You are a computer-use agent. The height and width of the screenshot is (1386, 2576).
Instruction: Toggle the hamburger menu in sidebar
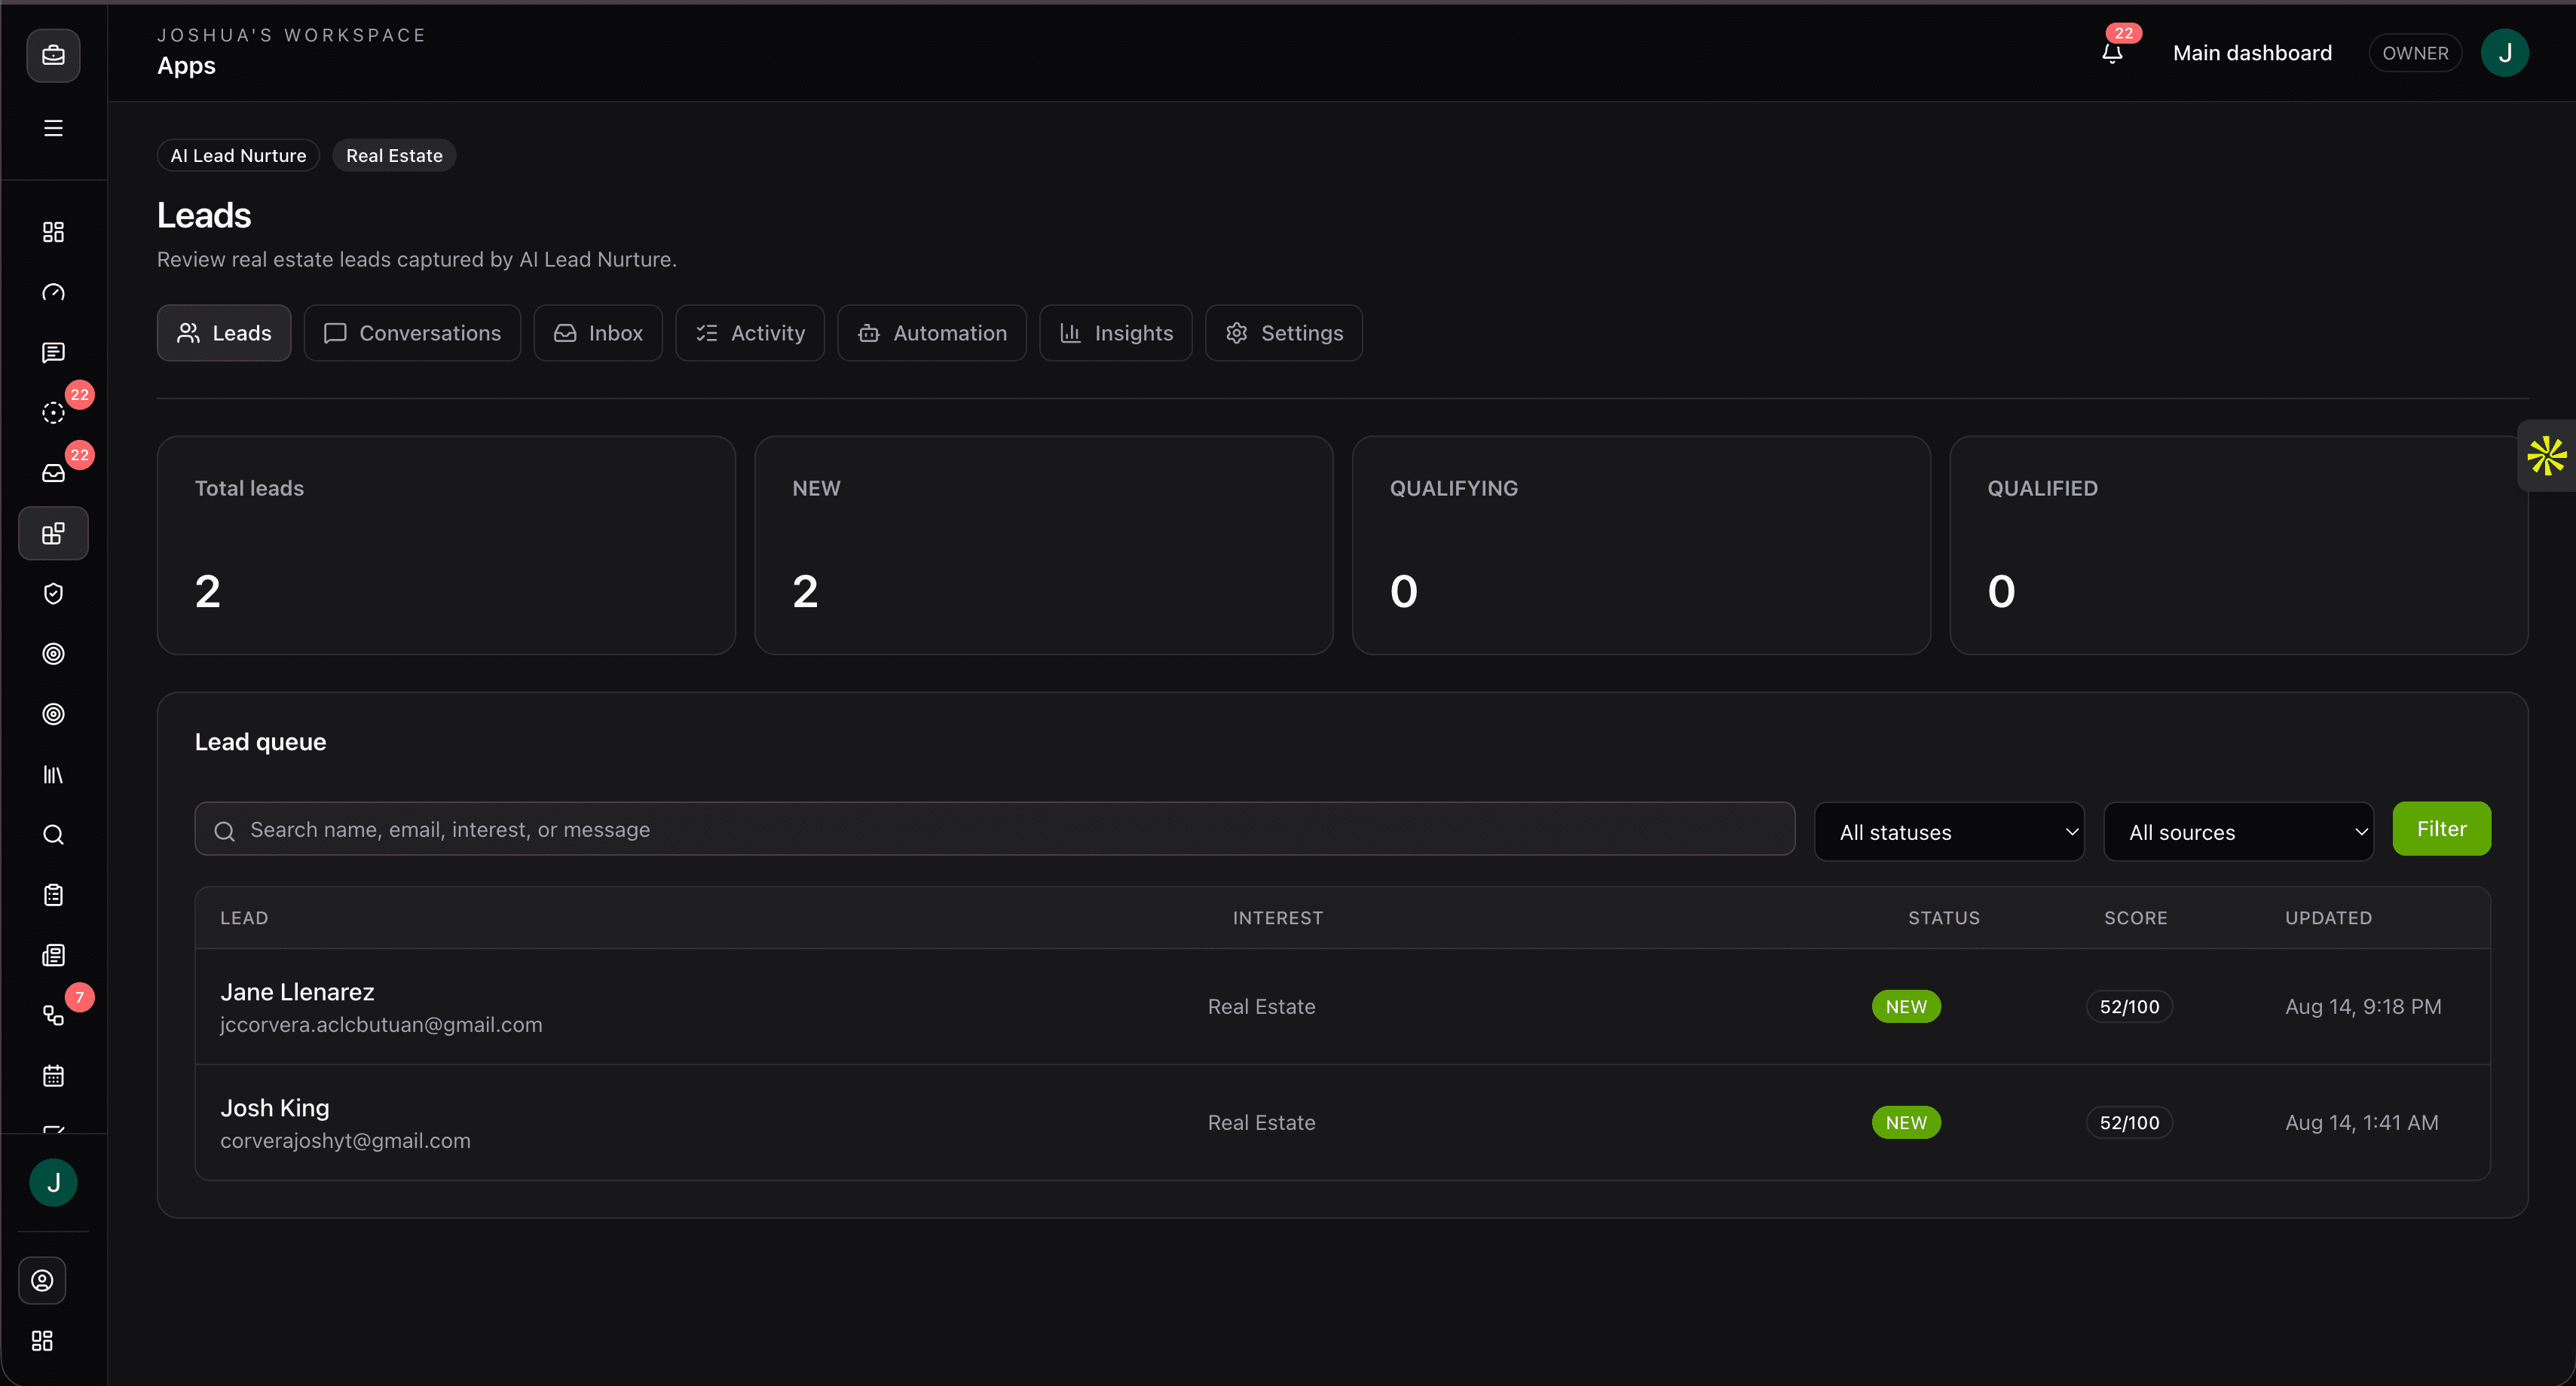(53, 128)
